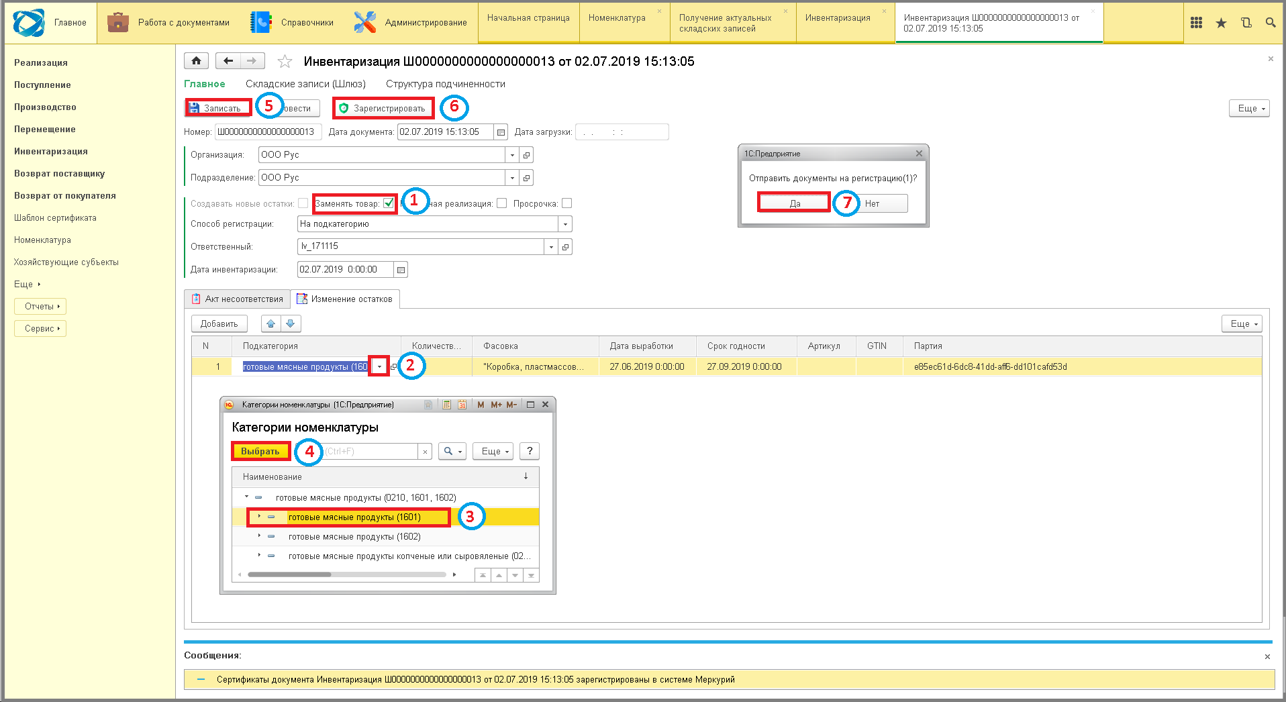Open the Организация record link icon
The image size is (1286, 702).
pyautogui.click(x=527, y=155)
